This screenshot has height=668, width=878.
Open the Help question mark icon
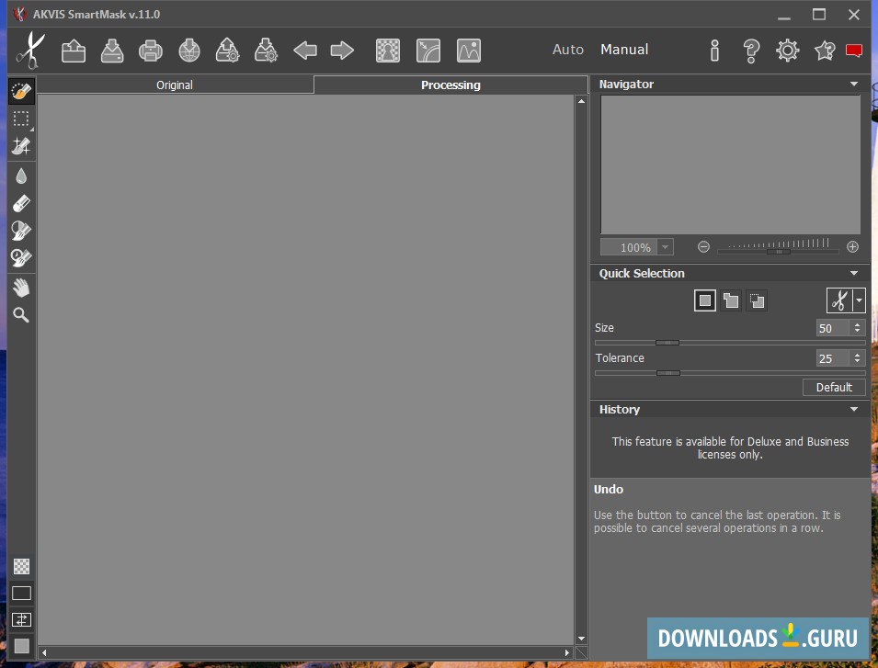(x=751, y=51)
